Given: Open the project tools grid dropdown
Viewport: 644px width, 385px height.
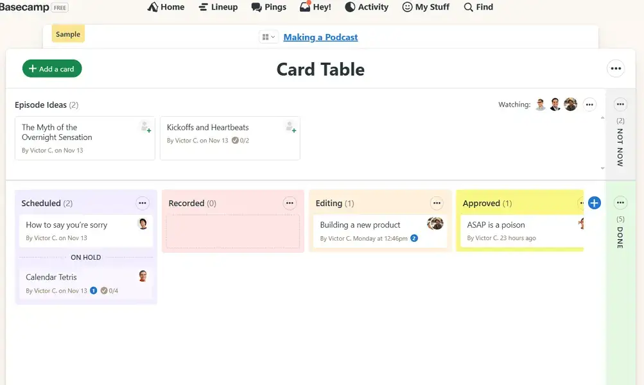Looking at the screenshot, I should 268,37.
